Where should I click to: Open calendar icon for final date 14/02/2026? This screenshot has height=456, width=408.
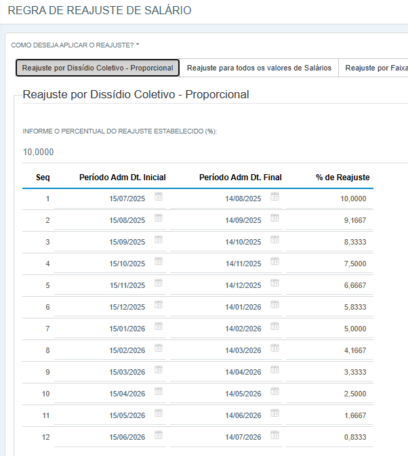pos(274,327)
